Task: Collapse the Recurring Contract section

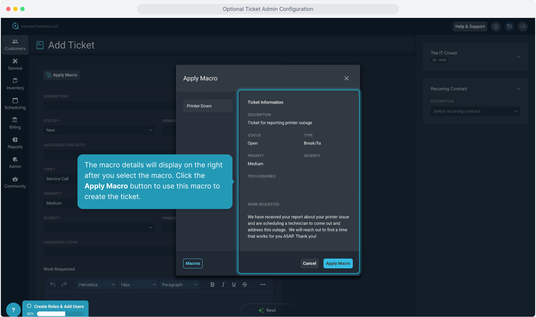Action: 518,89
